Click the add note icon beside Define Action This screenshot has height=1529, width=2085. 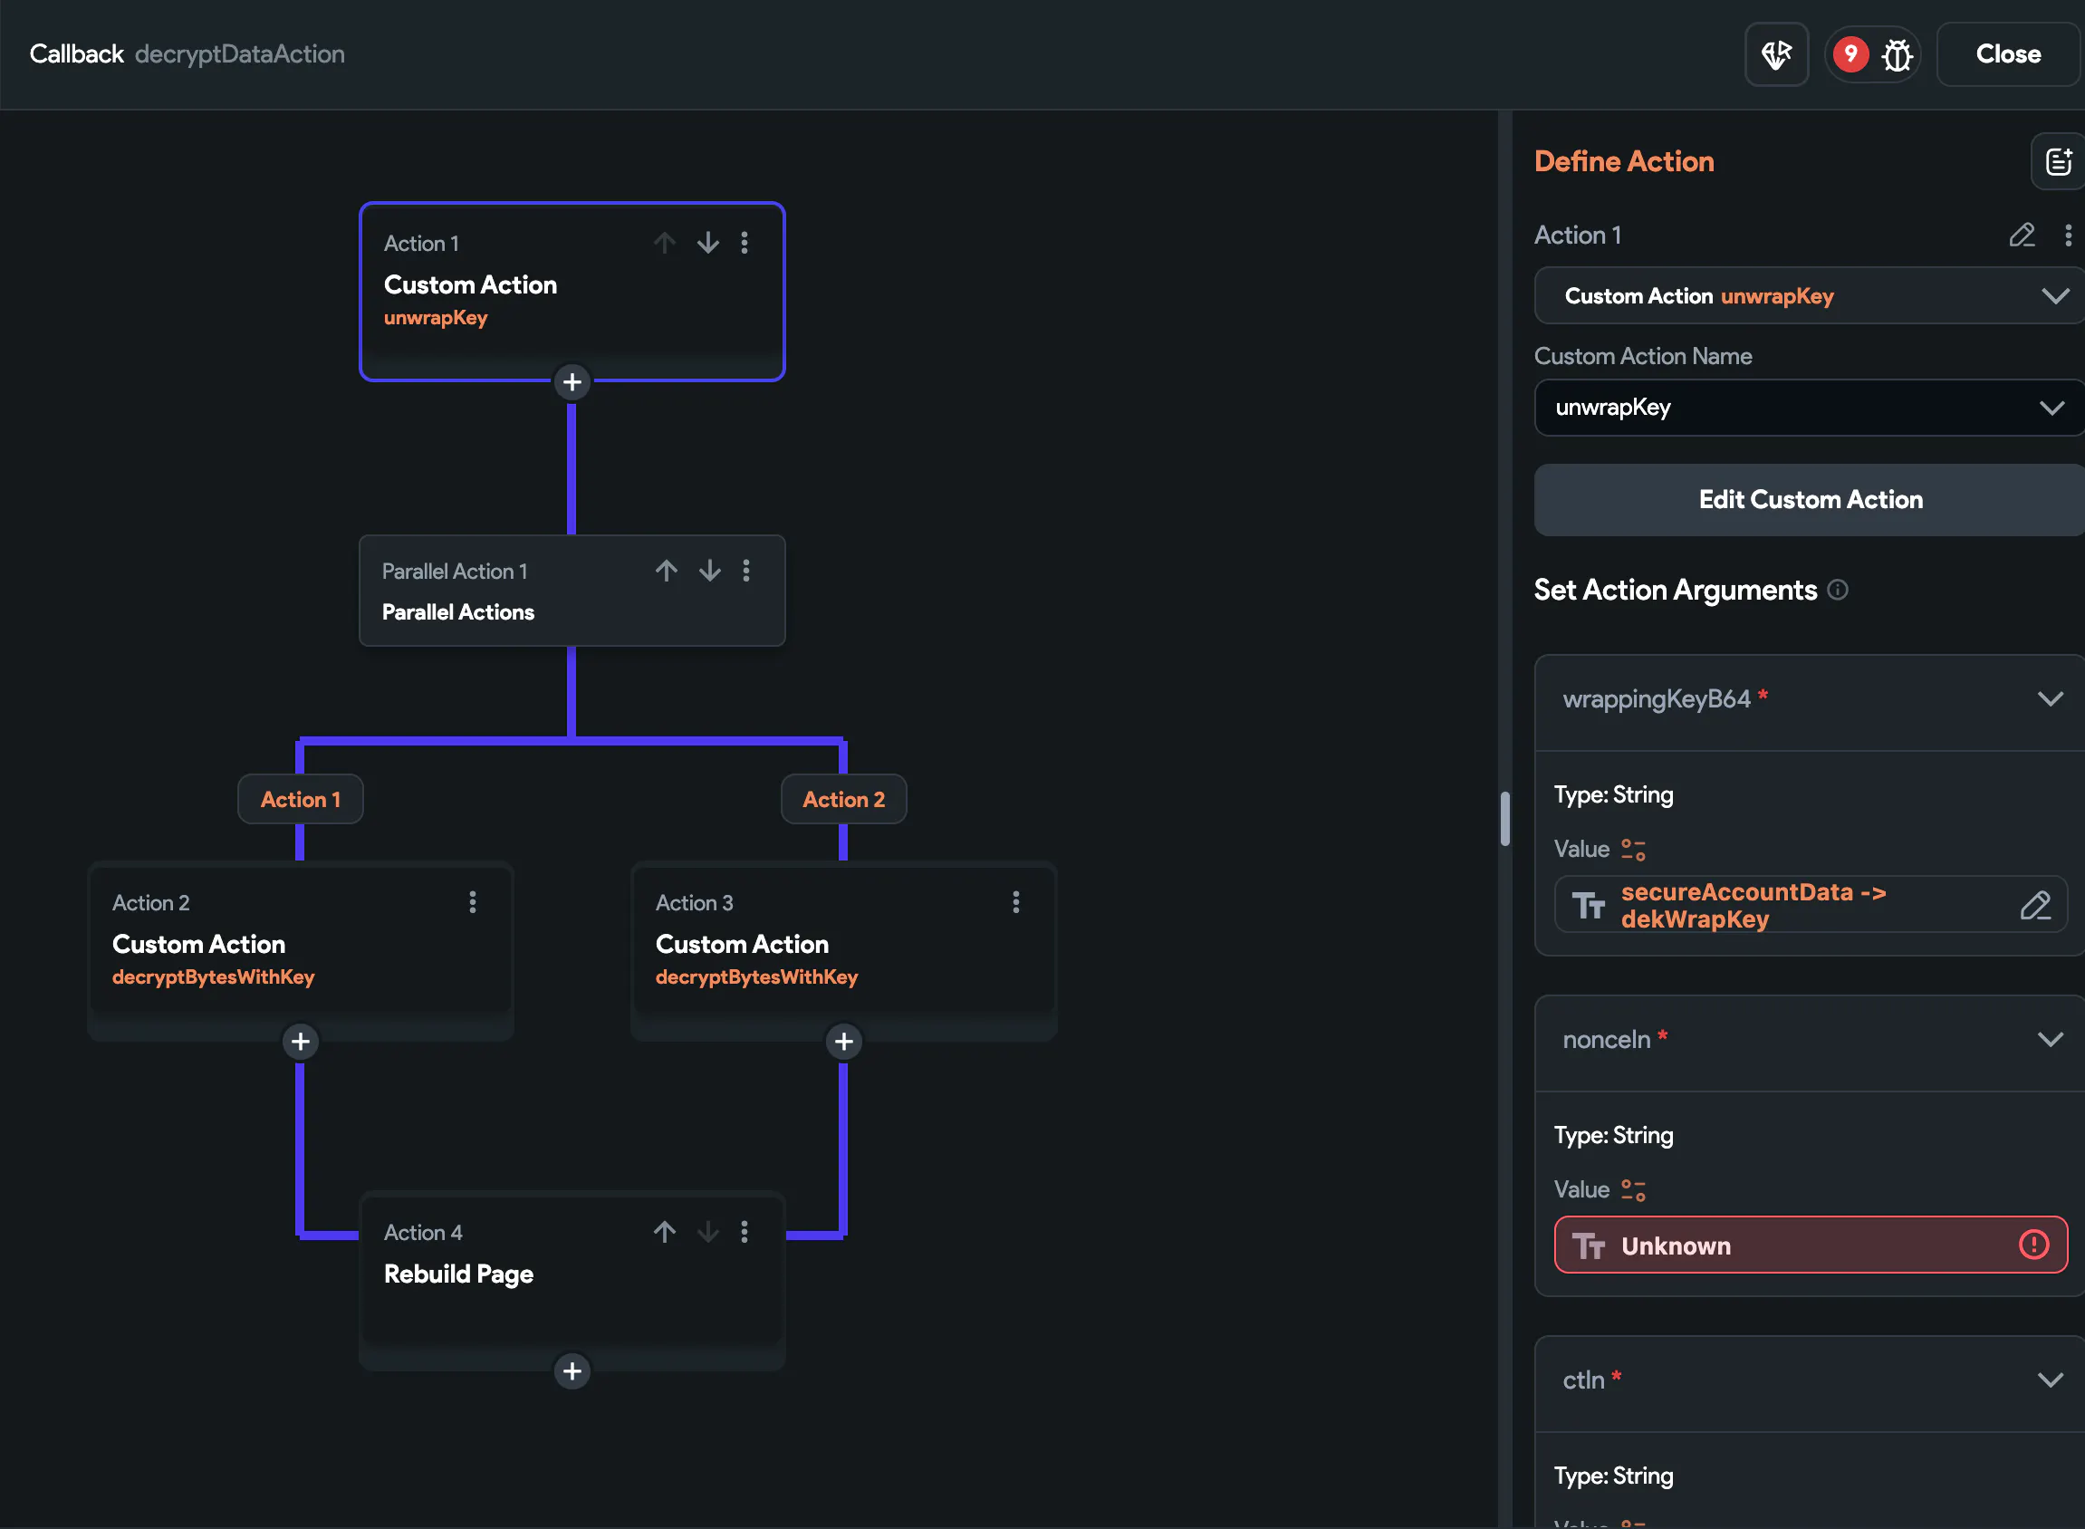point(2058,161)
